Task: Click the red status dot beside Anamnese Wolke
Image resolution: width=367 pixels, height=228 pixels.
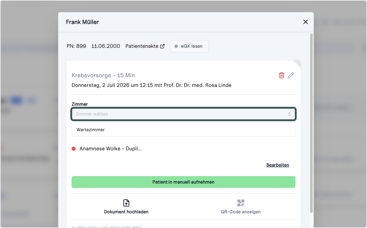Action: (73, 149)
